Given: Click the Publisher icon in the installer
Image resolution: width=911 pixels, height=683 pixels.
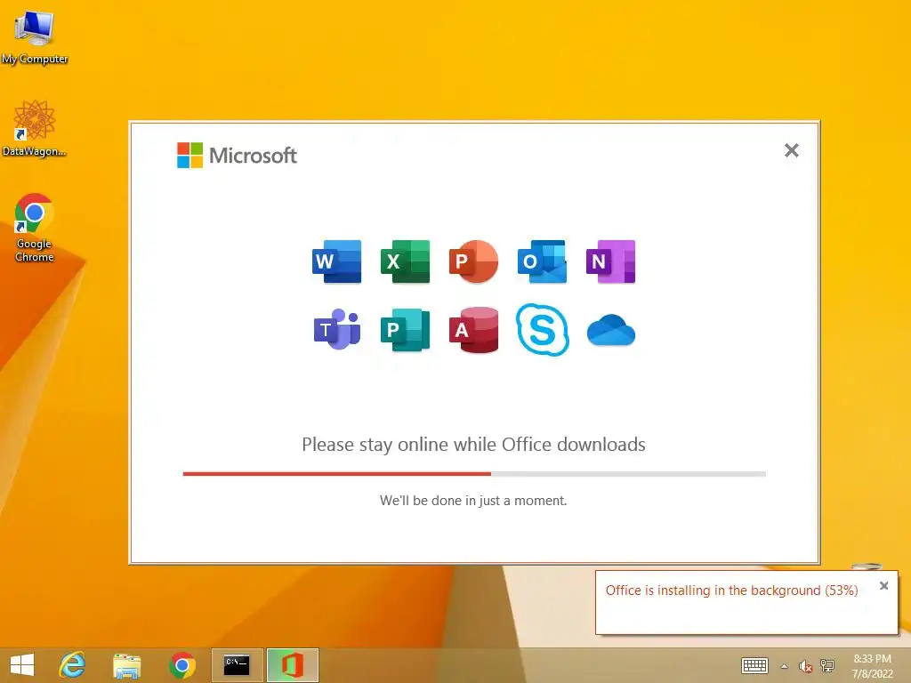Looking at the screenshot, I should point(405,330).
